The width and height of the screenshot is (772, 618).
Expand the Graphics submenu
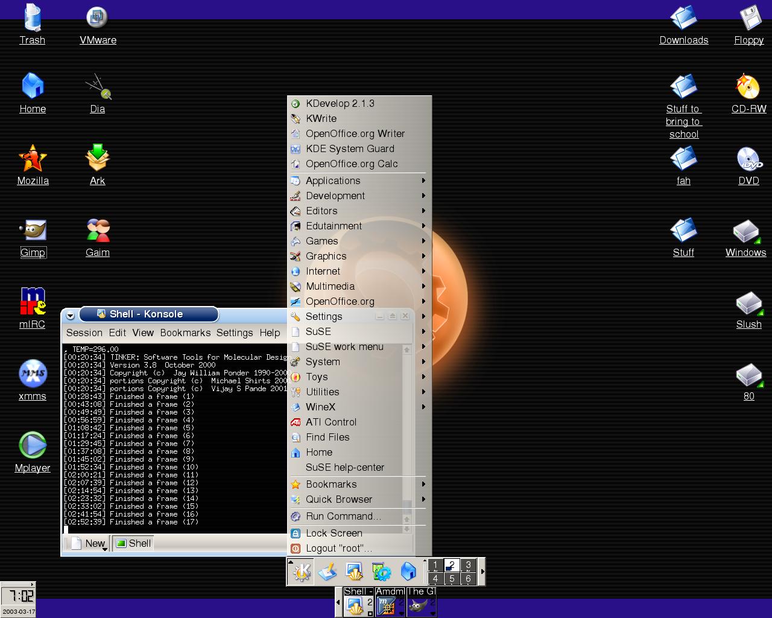[359, 256]
